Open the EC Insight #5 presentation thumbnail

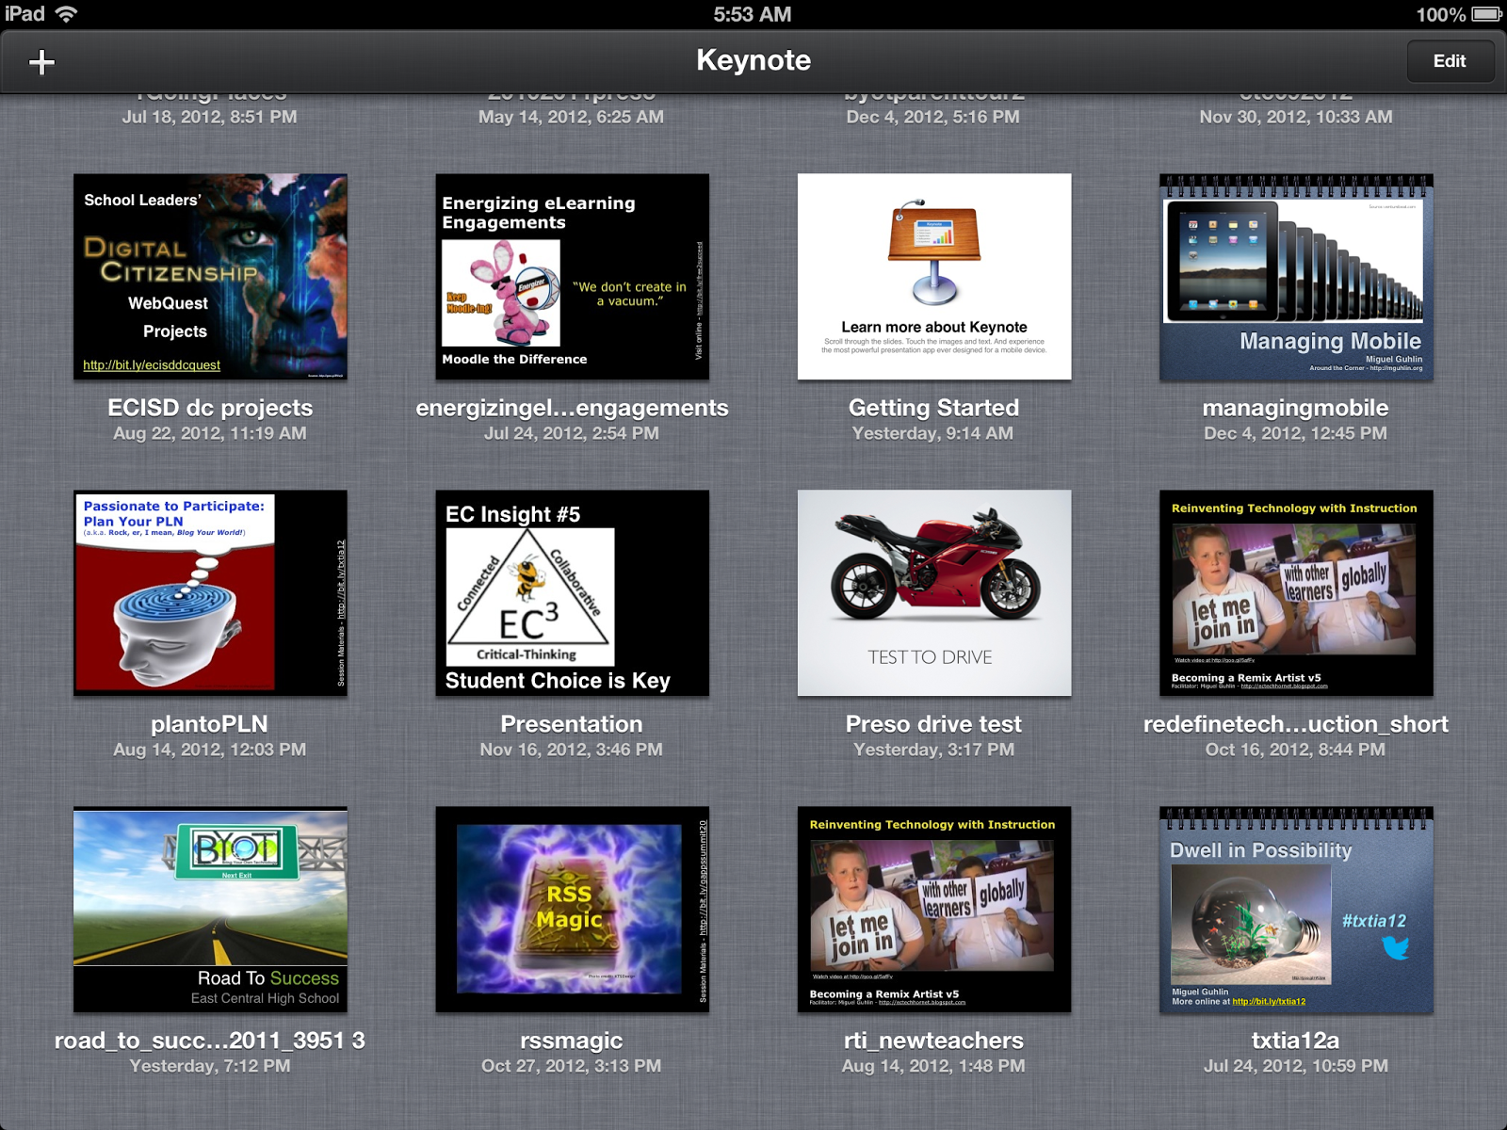coord(572,593)
